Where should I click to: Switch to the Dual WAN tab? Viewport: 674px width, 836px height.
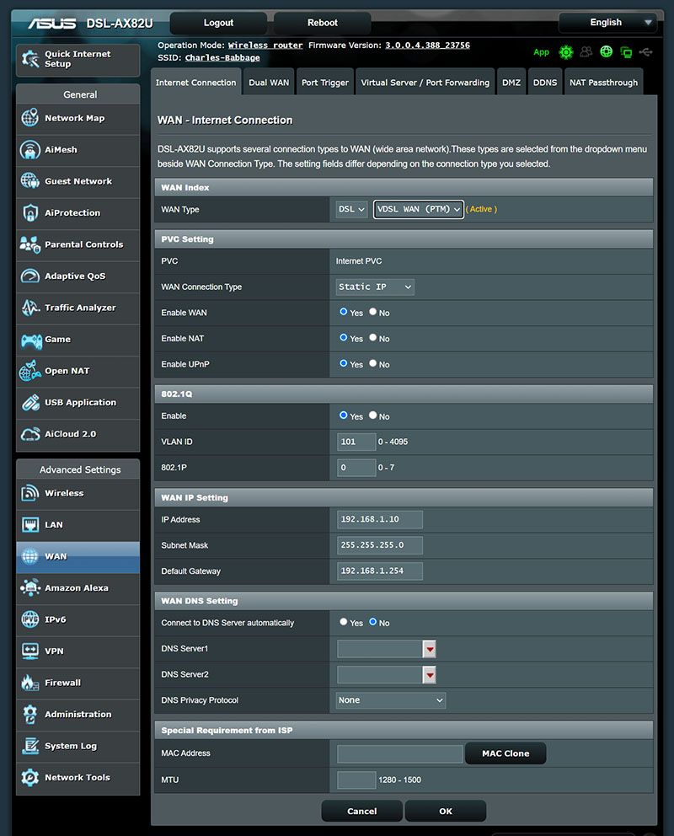coord(269,82)
